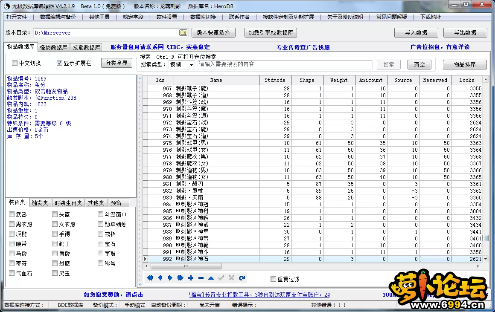495x312 pixels.
Task: Click the application logo in title bar
Action: point(7,6)
